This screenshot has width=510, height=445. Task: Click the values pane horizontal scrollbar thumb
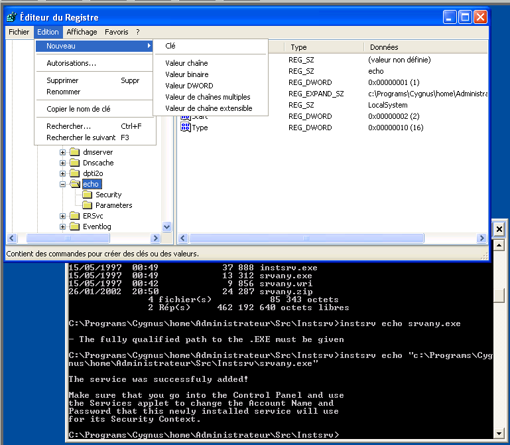306,238
